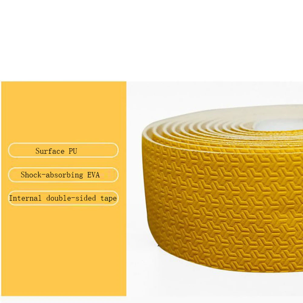Viewport: 303px width, 303px height.
Task: Click the Surface PU label pill
Action: pyautogui.click(x=63, y=150)
